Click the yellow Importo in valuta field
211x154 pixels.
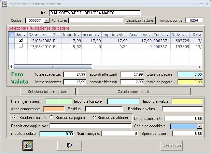[187, 101]
